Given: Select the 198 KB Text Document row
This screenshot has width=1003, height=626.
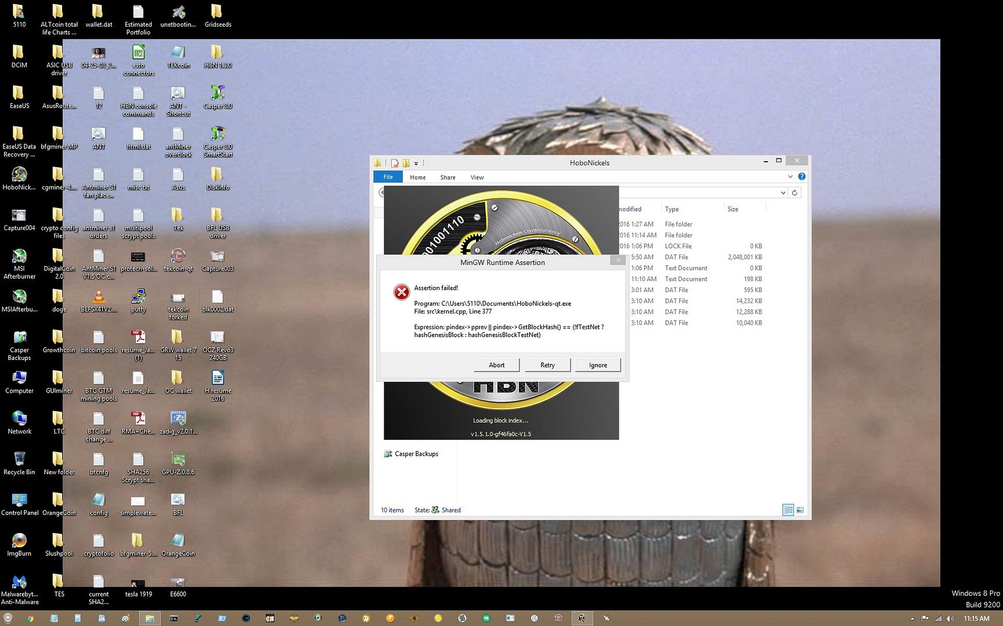Looking at the screenshot, I should [691, 279].
